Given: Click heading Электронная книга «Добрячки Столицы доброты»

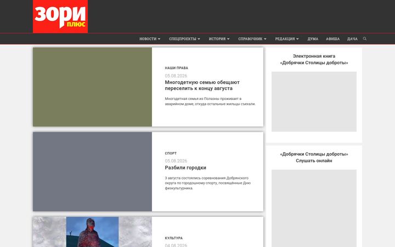Looking at the screenshot, I should click(314, 59).
